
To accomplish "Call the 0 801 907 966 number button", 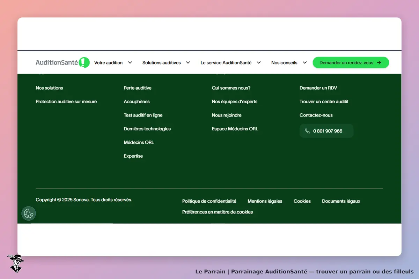I will [326, 131].
